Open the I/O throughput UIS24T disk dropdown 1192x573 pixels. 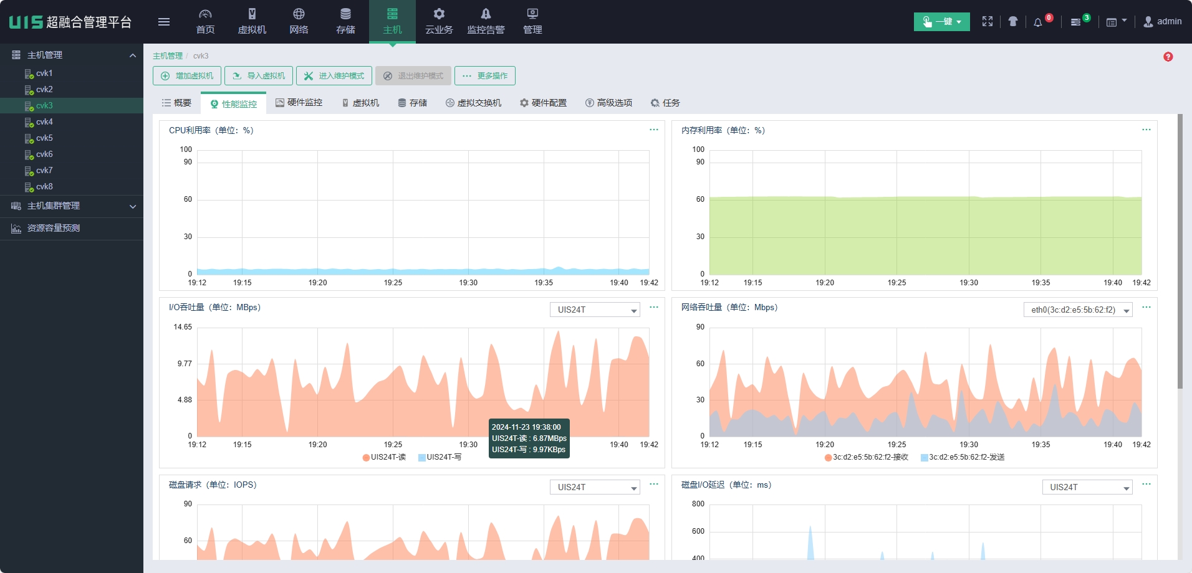point(595,310)
